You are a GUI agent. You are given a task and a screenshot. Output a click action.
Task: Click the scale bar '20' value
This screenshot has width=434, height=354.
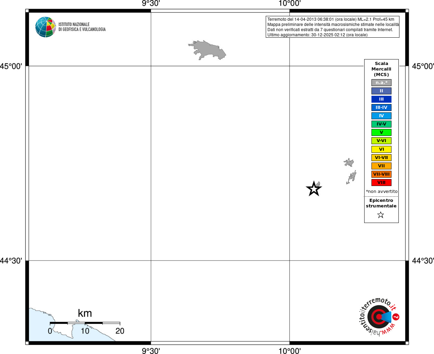coord(120,331)
